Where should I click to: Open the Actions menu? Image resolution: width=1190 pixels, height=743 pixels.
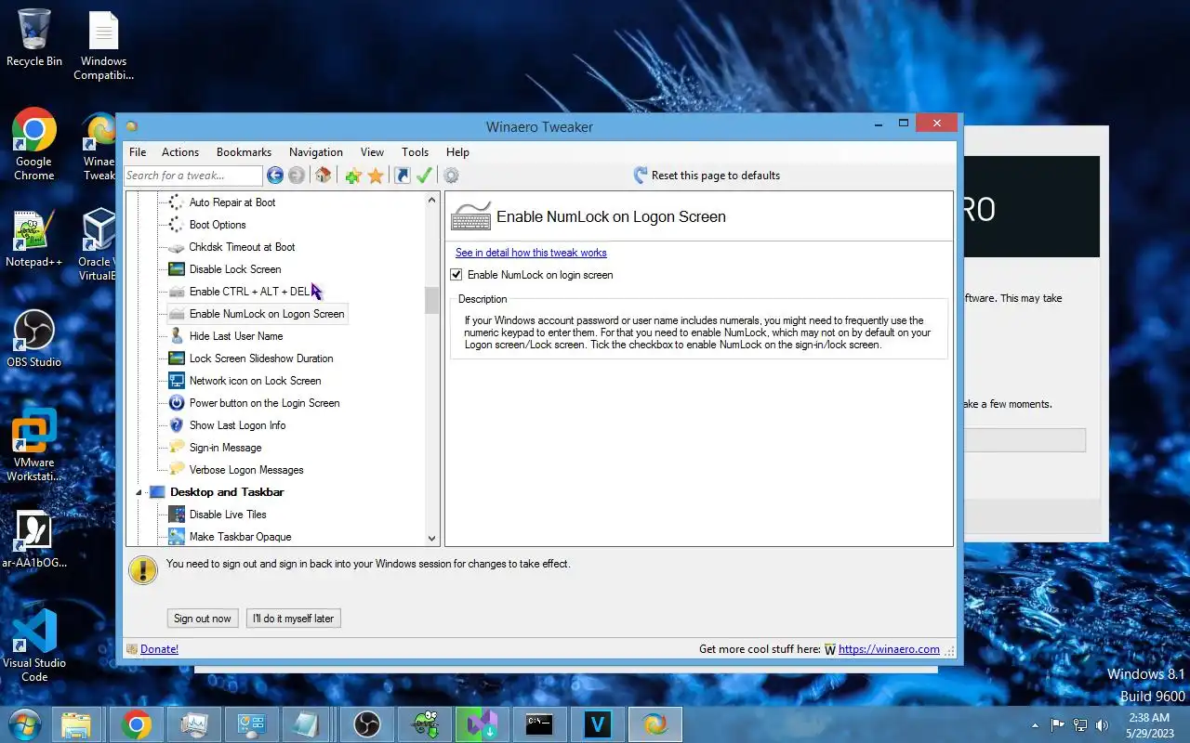tap(180, 152)
